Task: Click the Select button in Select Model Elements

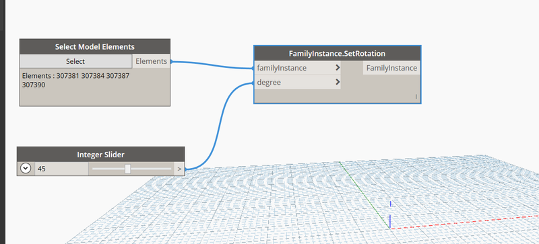Action: pyautogui.click(x=75, y=61)
